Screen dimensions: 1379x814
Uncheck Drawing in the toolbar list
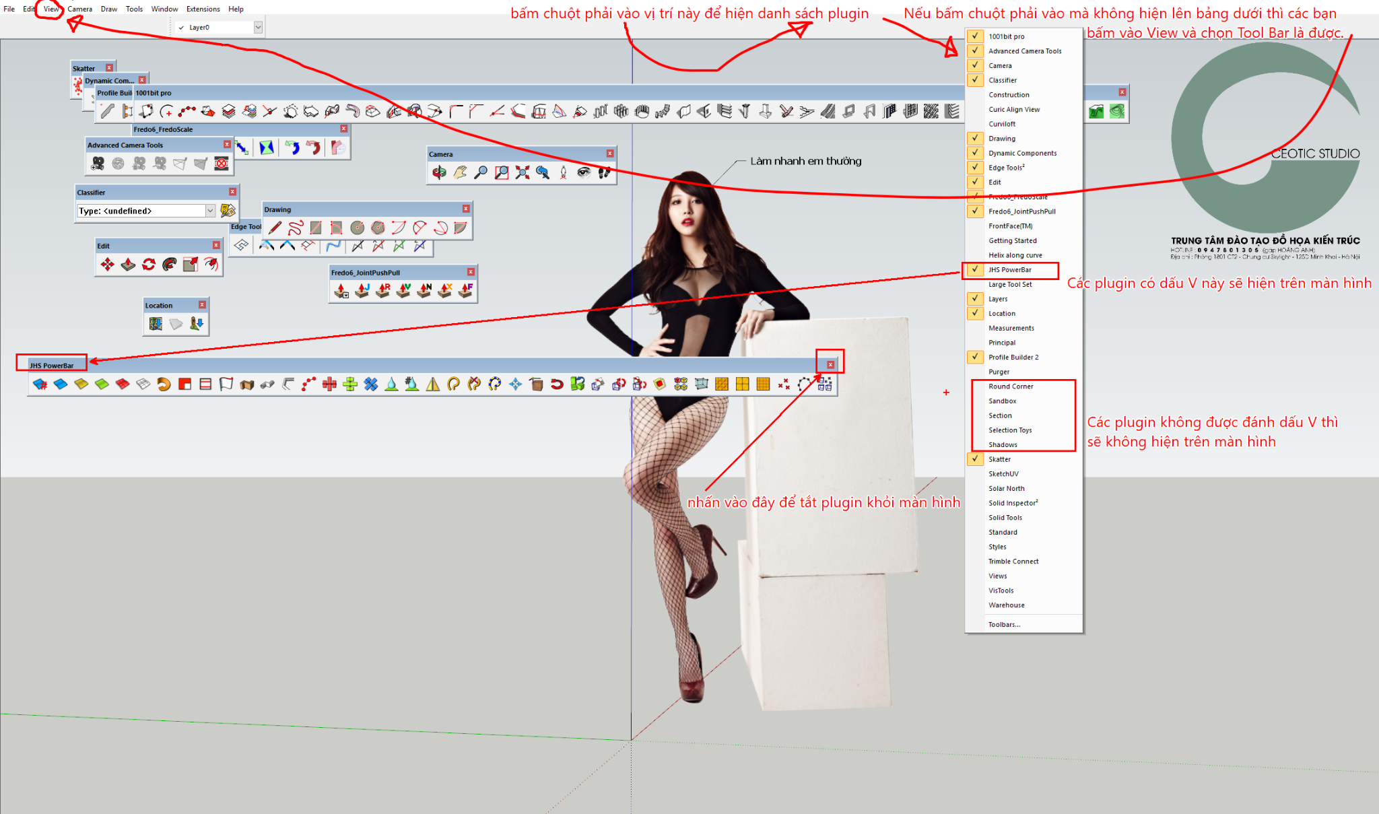click(x=1023, y=139)
